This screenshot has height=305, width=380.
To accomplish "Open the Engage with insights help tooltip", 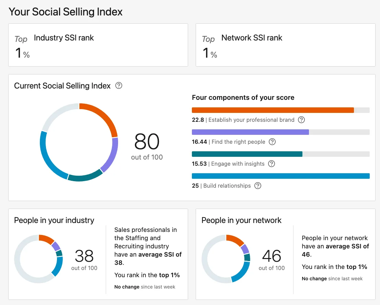I will pyautogui.click(x=272, y=164).
